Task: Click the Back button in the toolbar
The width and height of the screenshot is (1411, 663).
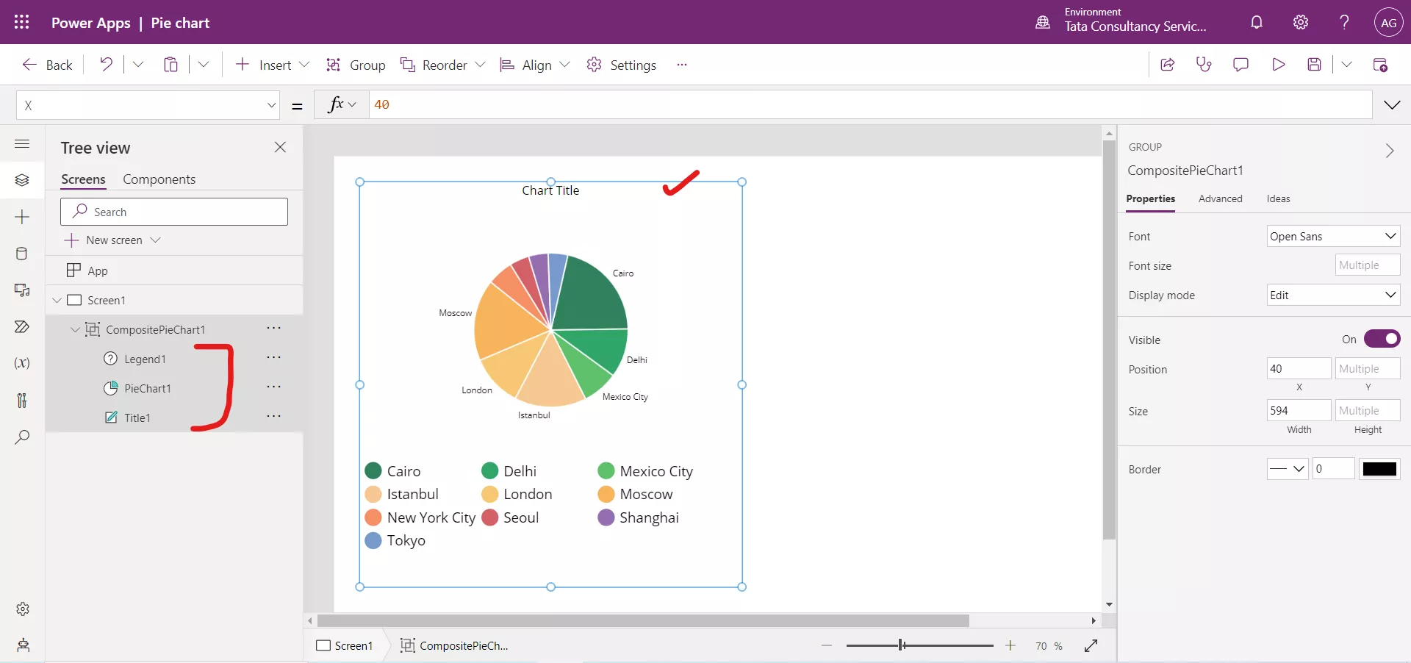Action: point(46,65)
